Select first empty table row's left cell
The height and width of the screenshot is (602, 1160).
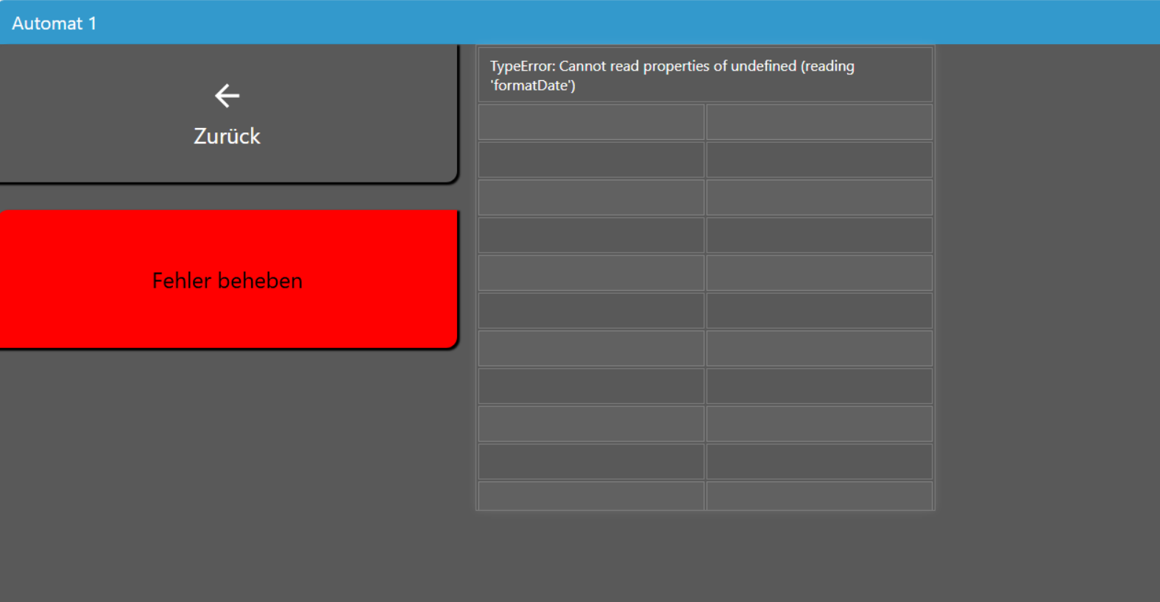point(591,122)
